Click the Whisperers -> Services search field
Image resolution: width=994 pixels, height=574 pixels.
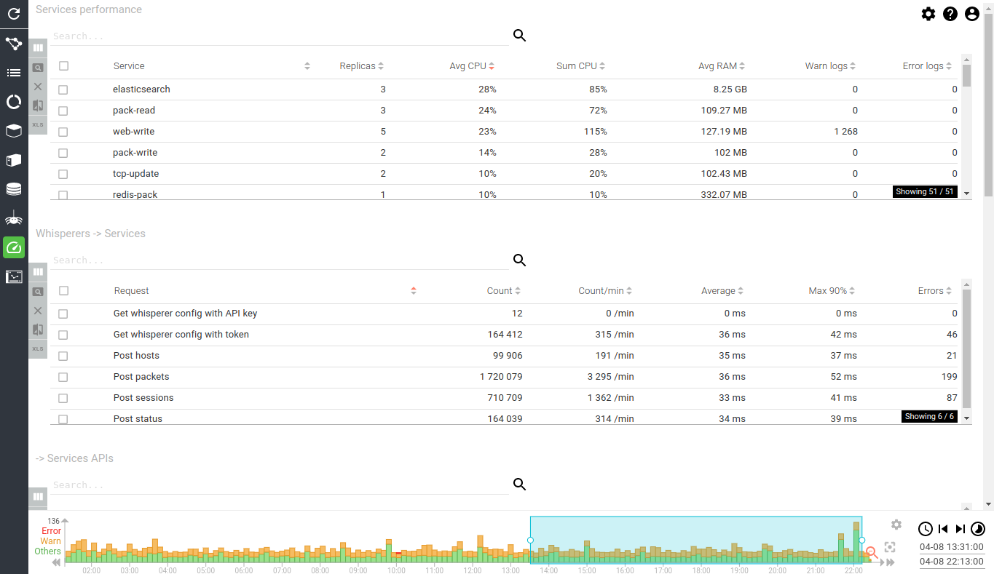[280, 260]
